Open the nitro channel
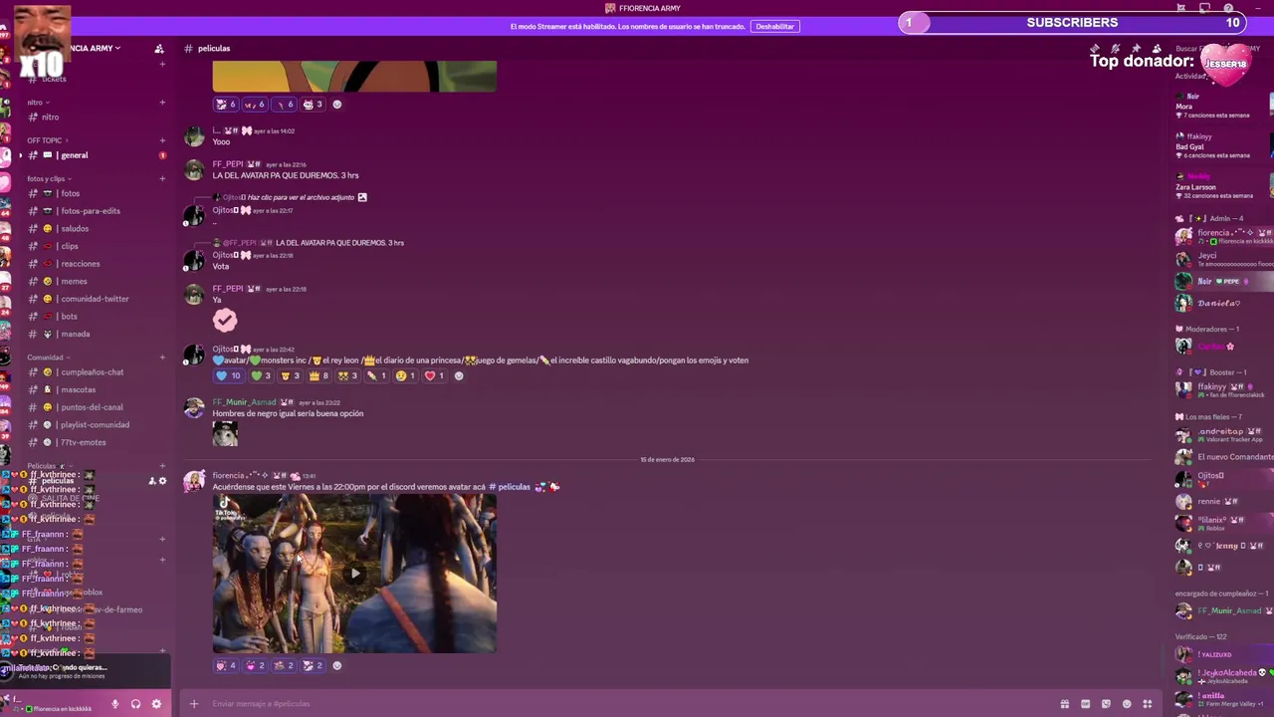This screenshot has width=1274, height=717. (x=96, y=118)
